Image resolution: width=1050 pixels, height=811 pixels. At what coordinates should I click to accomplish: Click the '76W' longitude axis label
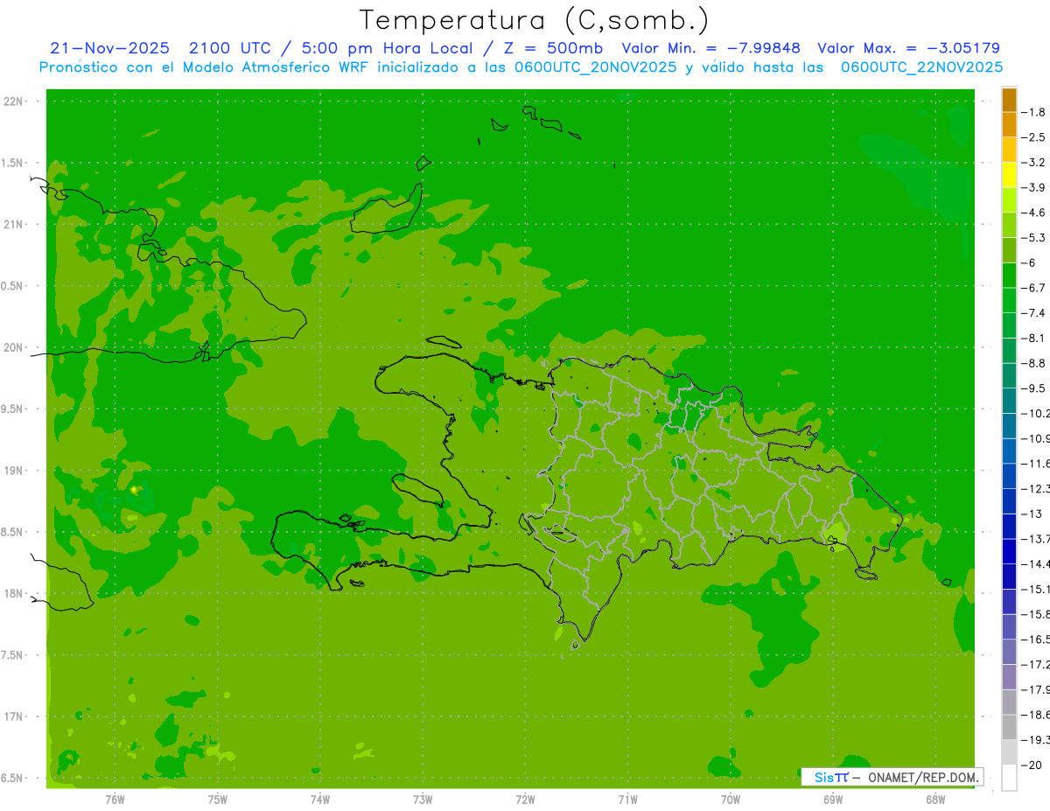pos(115,799)
